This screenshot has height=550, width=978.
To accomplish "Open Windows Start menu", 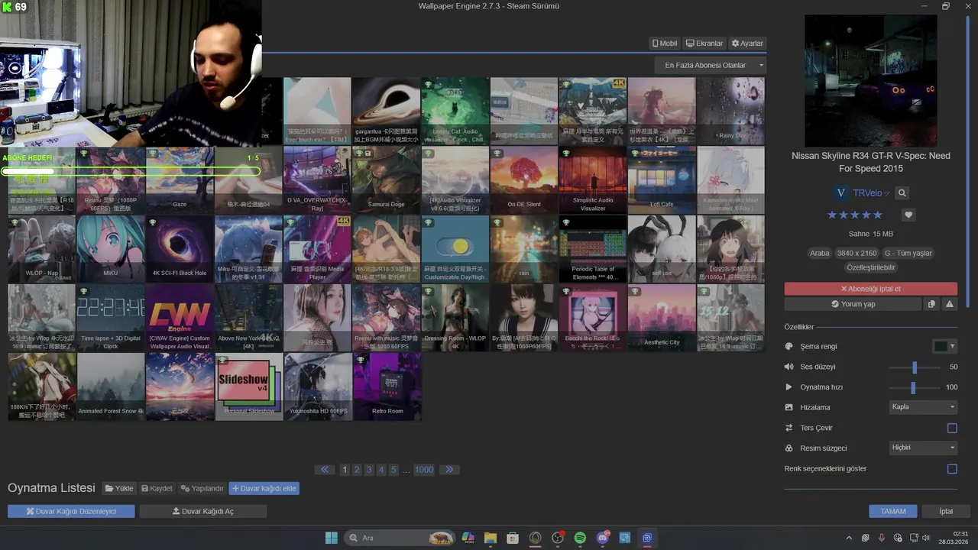I will tap(332, 538).
